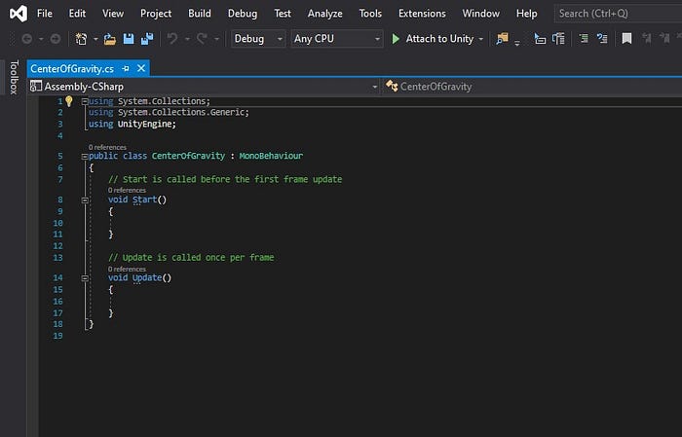Open the Edit menu

point(77,14)
